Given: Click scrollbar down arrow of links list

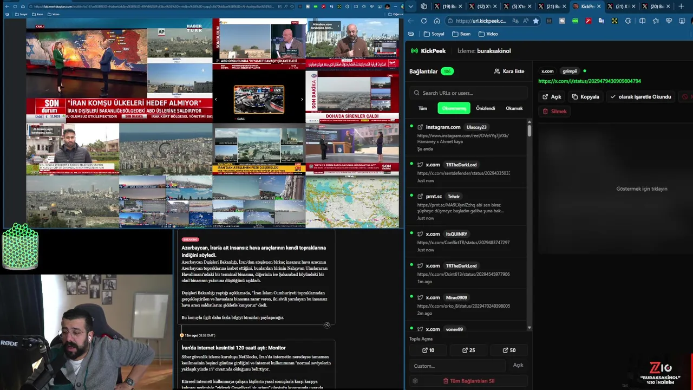Looking at the screenshot, I should (529, 328).
